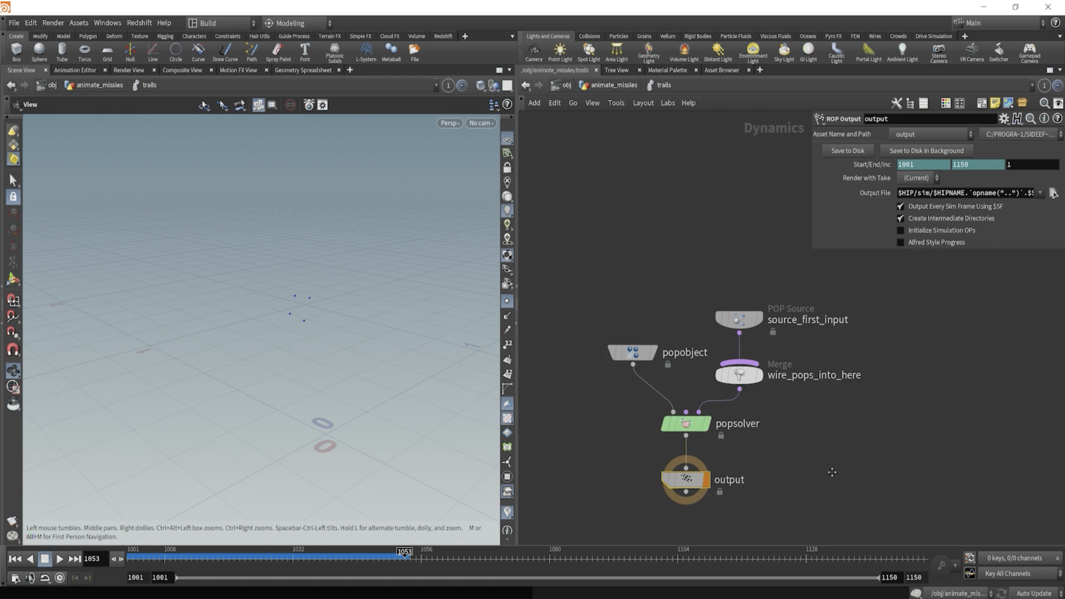
Task: Click the frame 1053 timeline marker
Action: pyautogui.click(x=404, y=551)
